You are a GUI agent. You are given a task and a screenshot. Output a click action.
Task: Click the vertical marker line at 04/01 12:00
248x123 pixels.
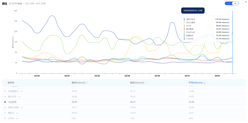coord(232,42)
